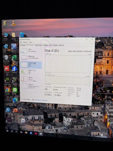The width and height of the screenshot is (113, 151).
Task: Select Disk 1 (C:) SSD entry
Action: 31,72
